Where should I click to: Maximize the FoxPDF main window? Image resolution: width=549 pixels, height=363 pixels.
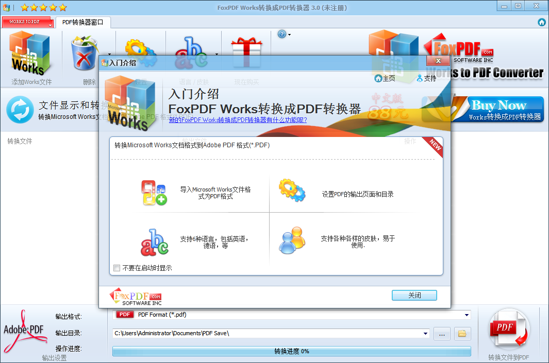518,6
